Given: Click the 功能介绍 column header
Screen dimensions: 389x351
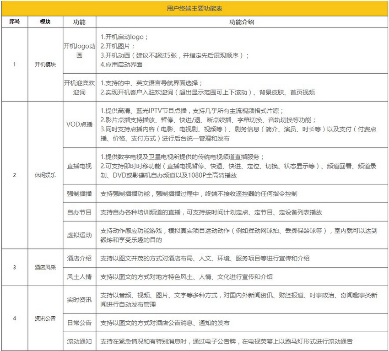Looking at the screenshot, I should [242, 22].
